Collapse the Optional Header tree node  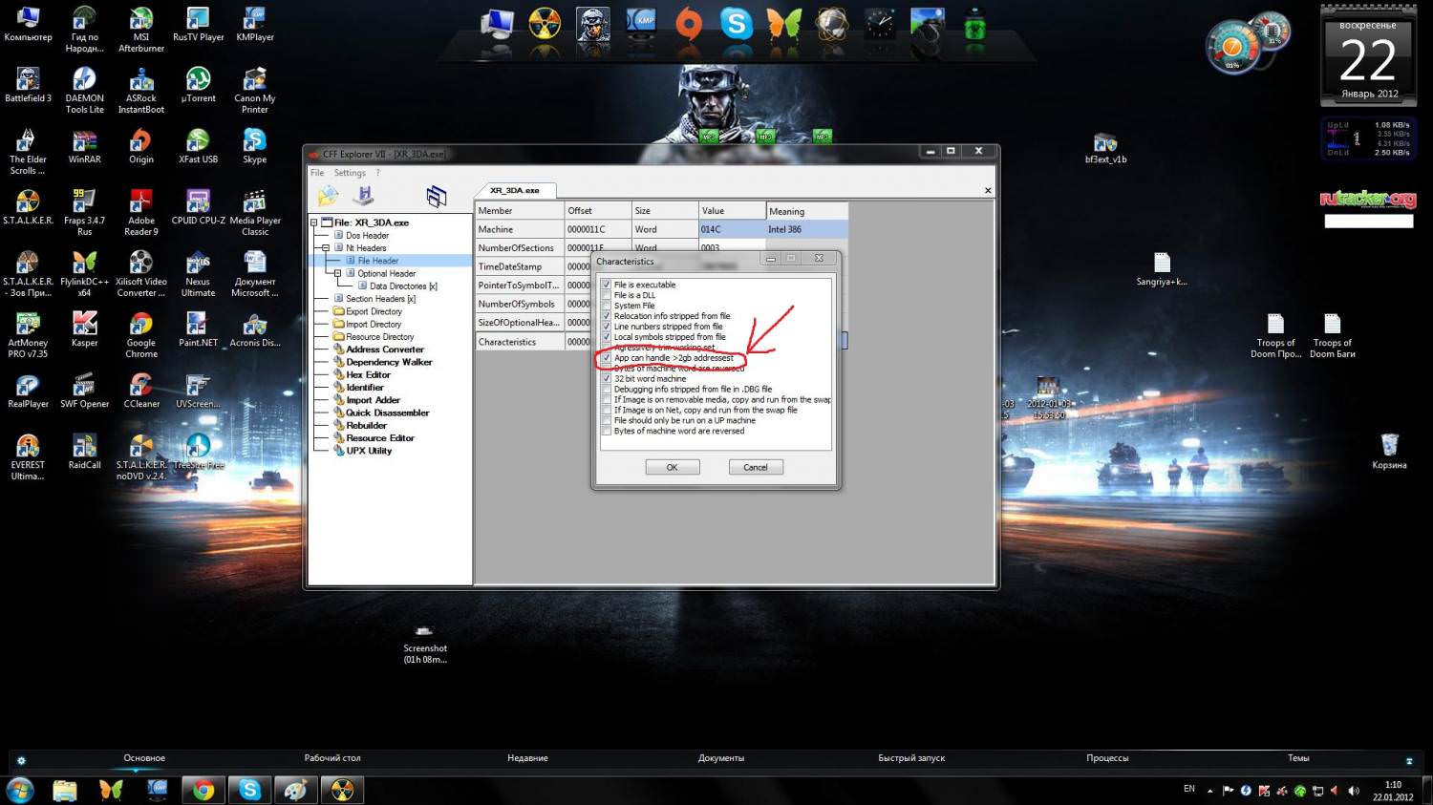337,273
